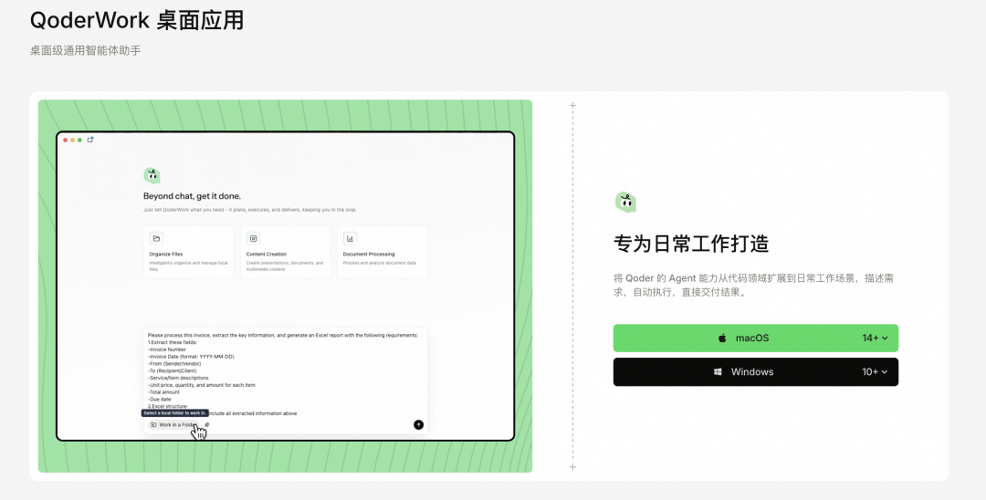Screen dimensions: 986x500
Task: Select the Organize Files card
Action: point(189,252)
